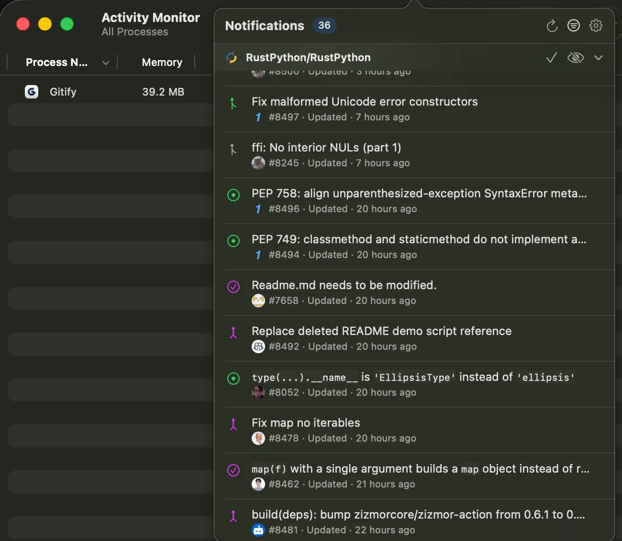
Task: Click the author avatar next to #8245
Action: (258, 163)
